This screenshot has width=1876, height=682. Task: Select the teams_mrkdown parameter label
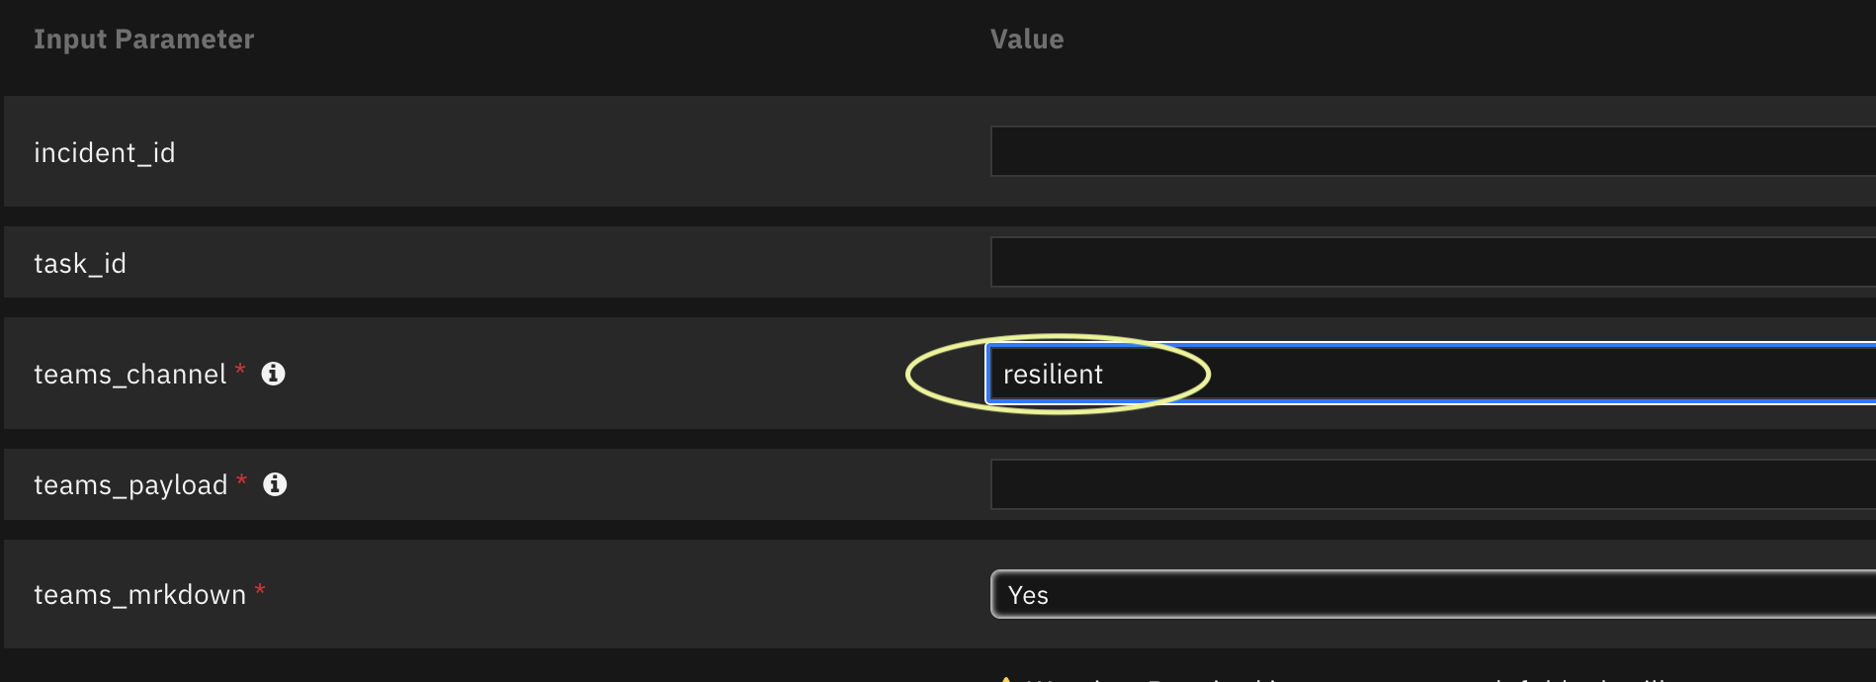tap(139, 595)
